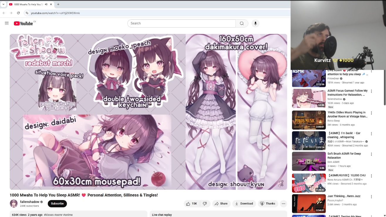Click the youtube.com address bar URL
386x217 pixels.
55,13
